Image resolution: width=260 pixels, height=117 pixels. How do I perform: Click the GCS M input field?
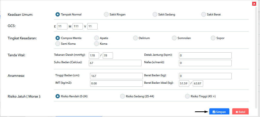tap(77, 26)
